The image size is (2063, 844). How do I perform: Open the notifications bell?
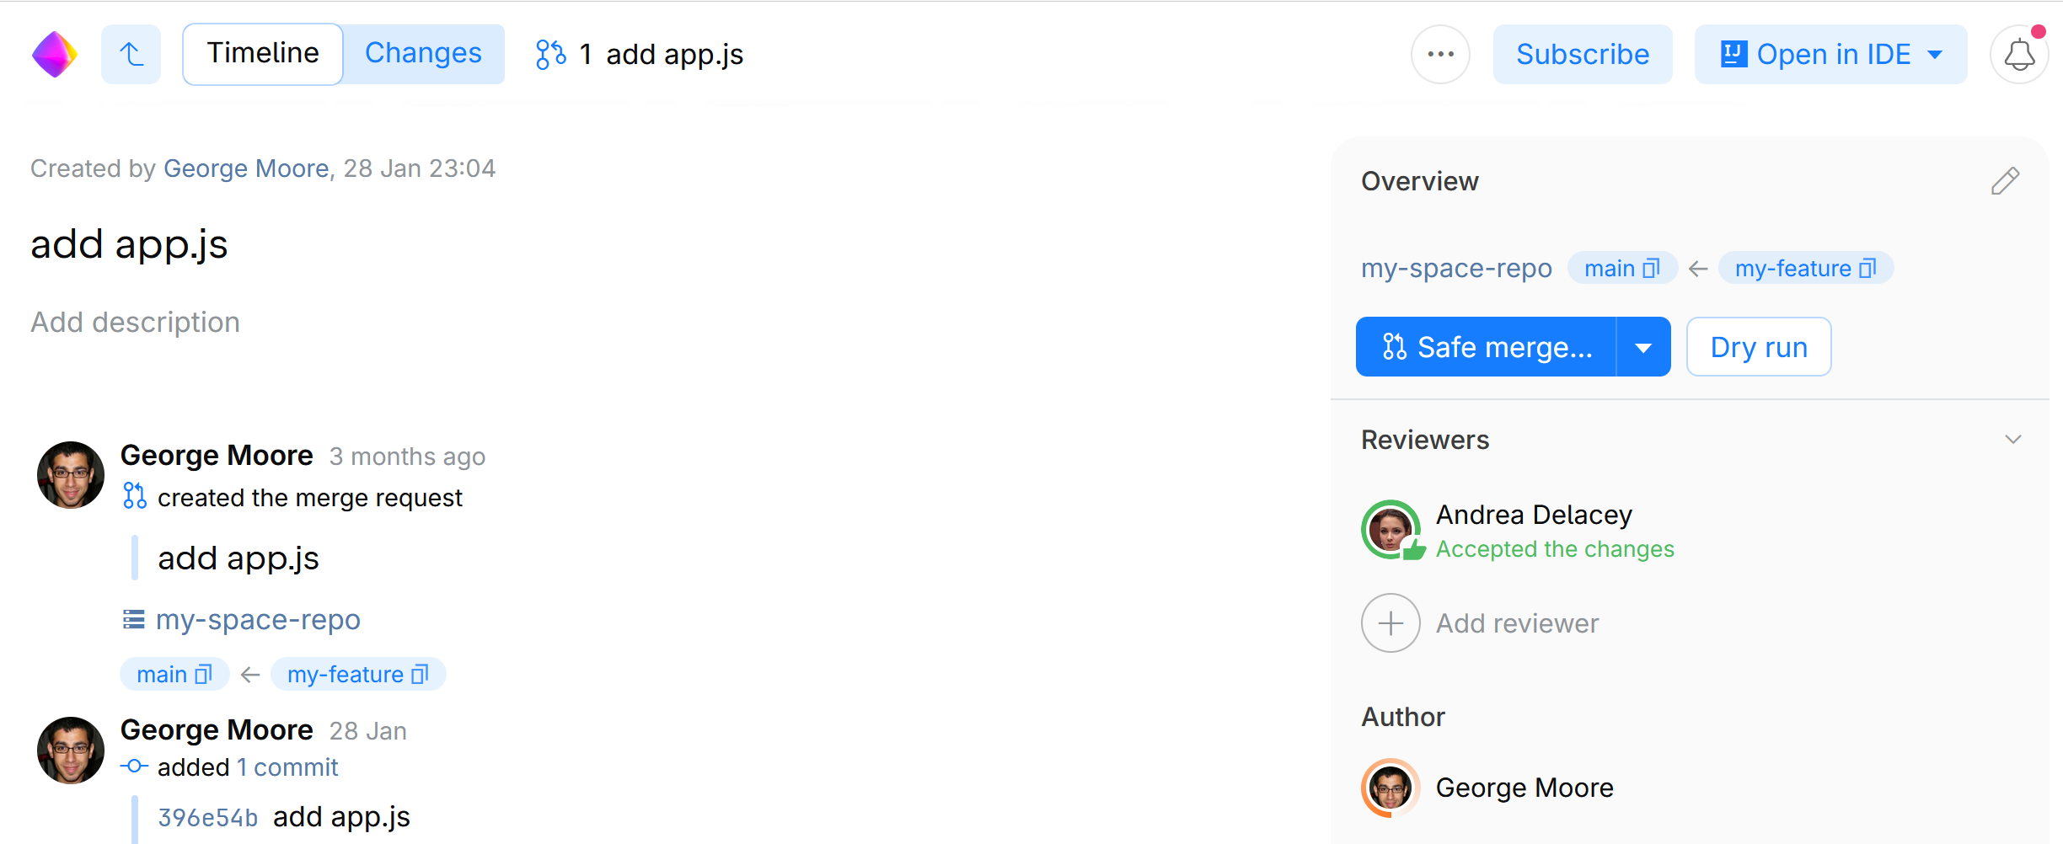pos(2018,56)
